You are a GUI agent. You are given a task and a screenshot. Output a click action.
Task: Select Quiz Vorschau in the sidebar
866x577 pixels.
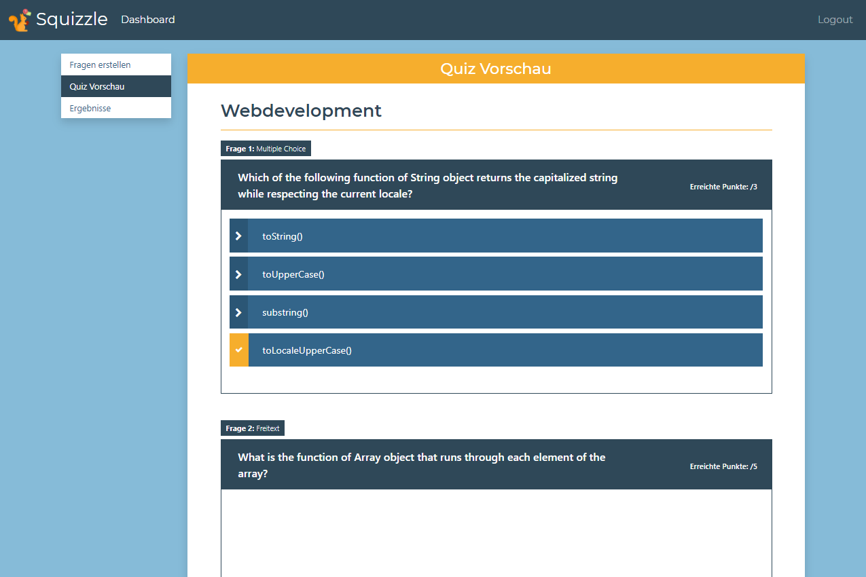[x=116, y=86]
